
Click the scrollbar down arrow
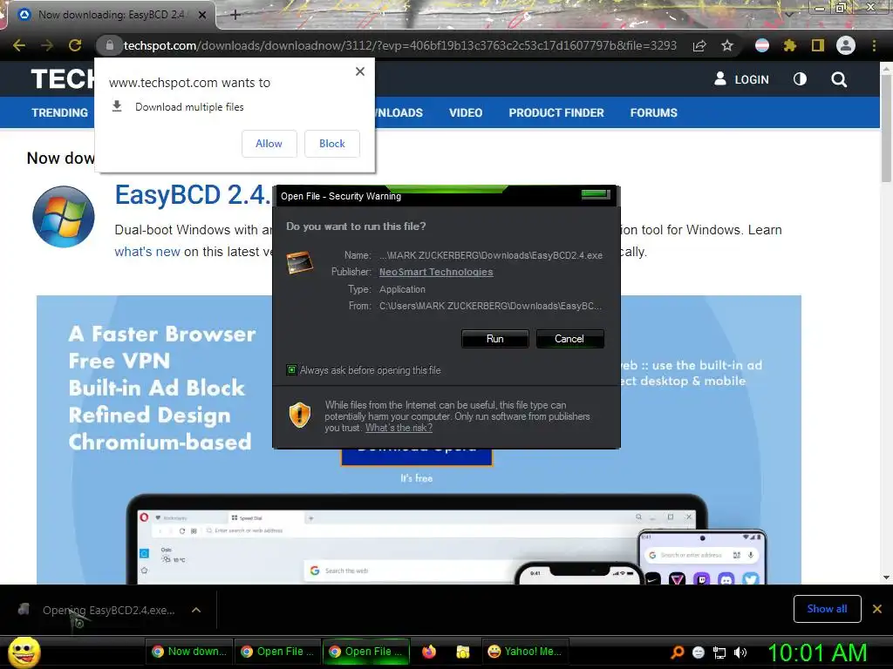pos(886,578)
